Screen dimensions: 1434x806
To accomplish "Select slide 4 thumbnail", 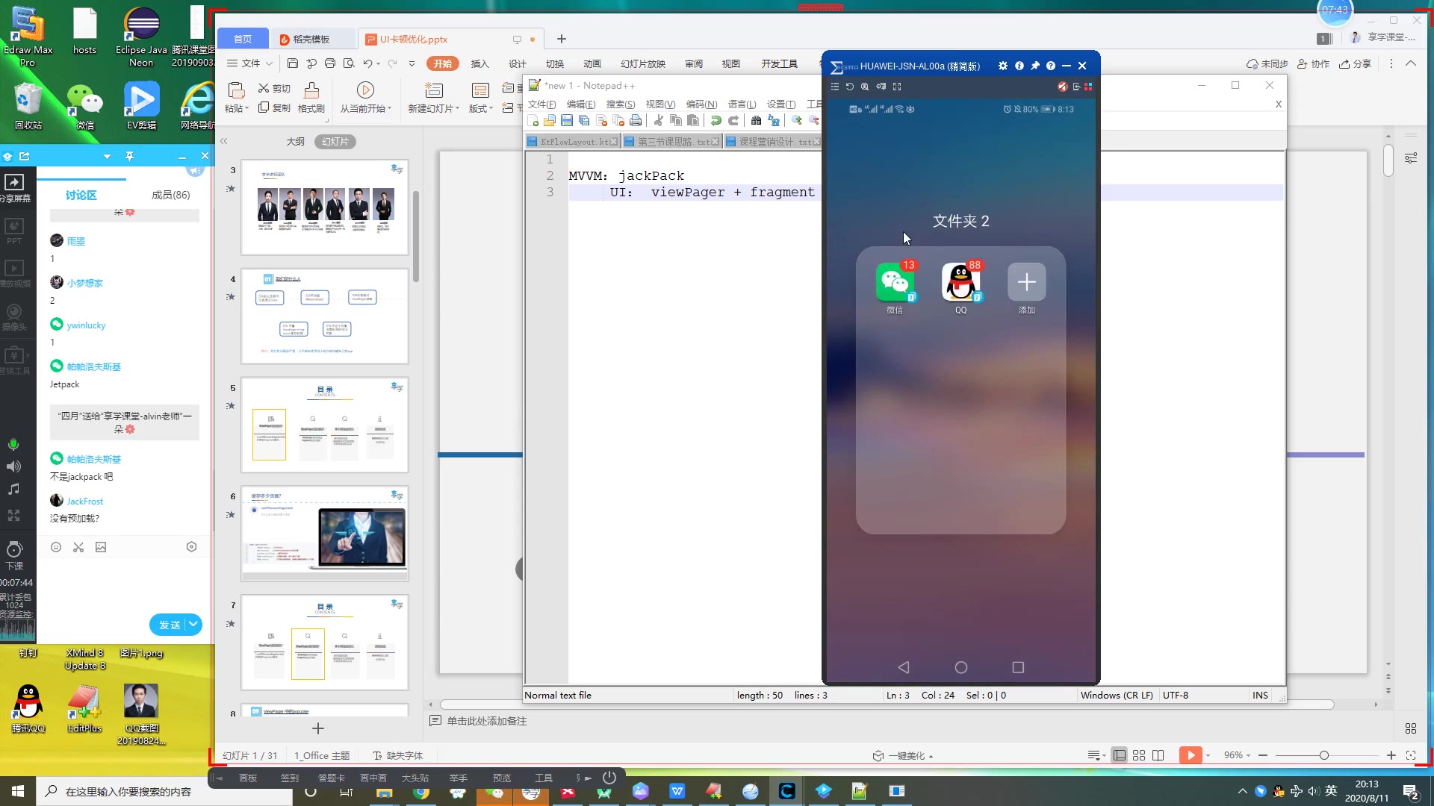I will (x=325, y=316).
